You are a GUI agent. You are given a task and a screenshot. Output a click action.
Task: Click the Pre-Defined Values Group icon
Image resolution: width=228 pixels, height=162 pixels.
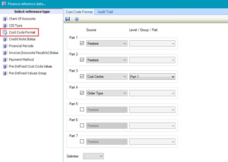[x=5, y=73]
